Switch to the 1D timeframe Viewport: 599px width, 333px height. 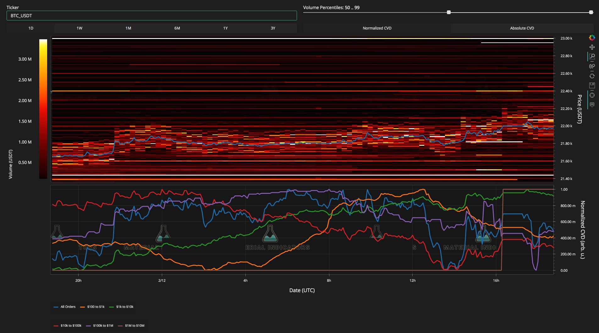[x=31, y=28]
